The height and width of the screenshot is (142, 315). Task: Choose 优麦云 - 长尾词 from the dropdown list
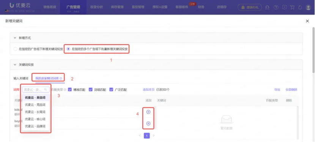pos(36,112)
